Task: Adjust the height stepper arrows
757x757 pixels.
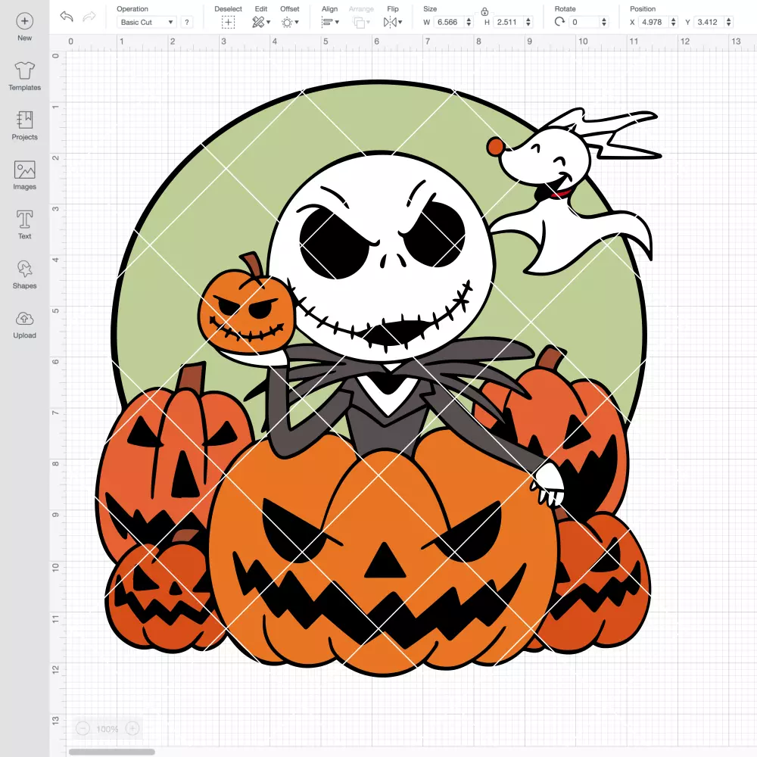Action: [x=528, y=22]
